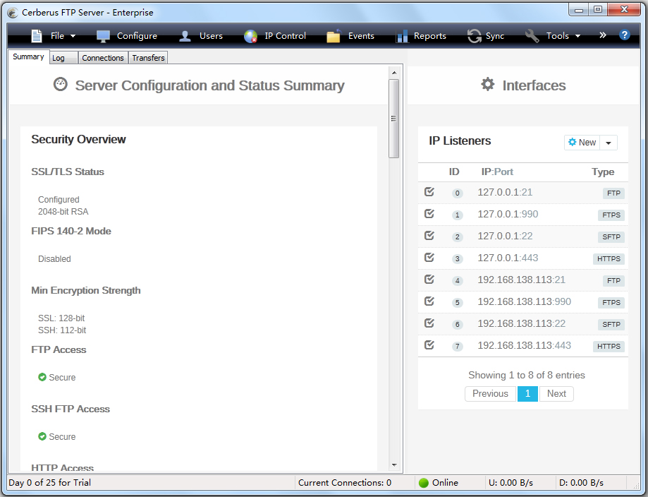Click the Reports bar chart icon

[x=402, y=37]
